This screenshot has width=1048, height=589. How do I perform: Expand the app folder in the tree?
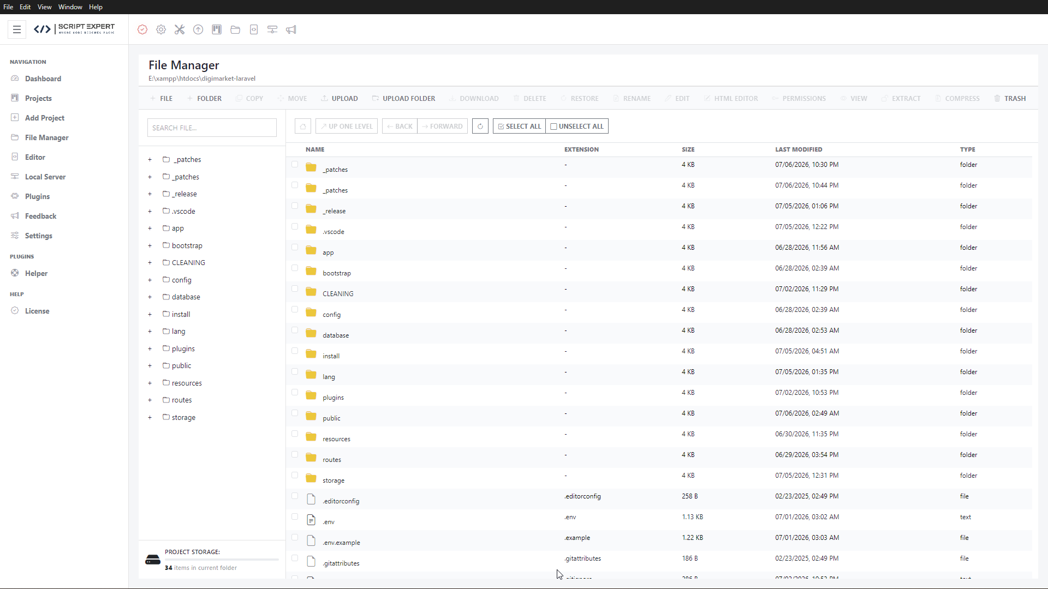point(150,229)
